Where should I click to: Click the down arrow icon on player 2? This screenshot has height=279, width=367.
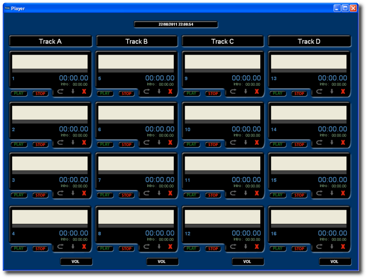click(x=73, y=143)
